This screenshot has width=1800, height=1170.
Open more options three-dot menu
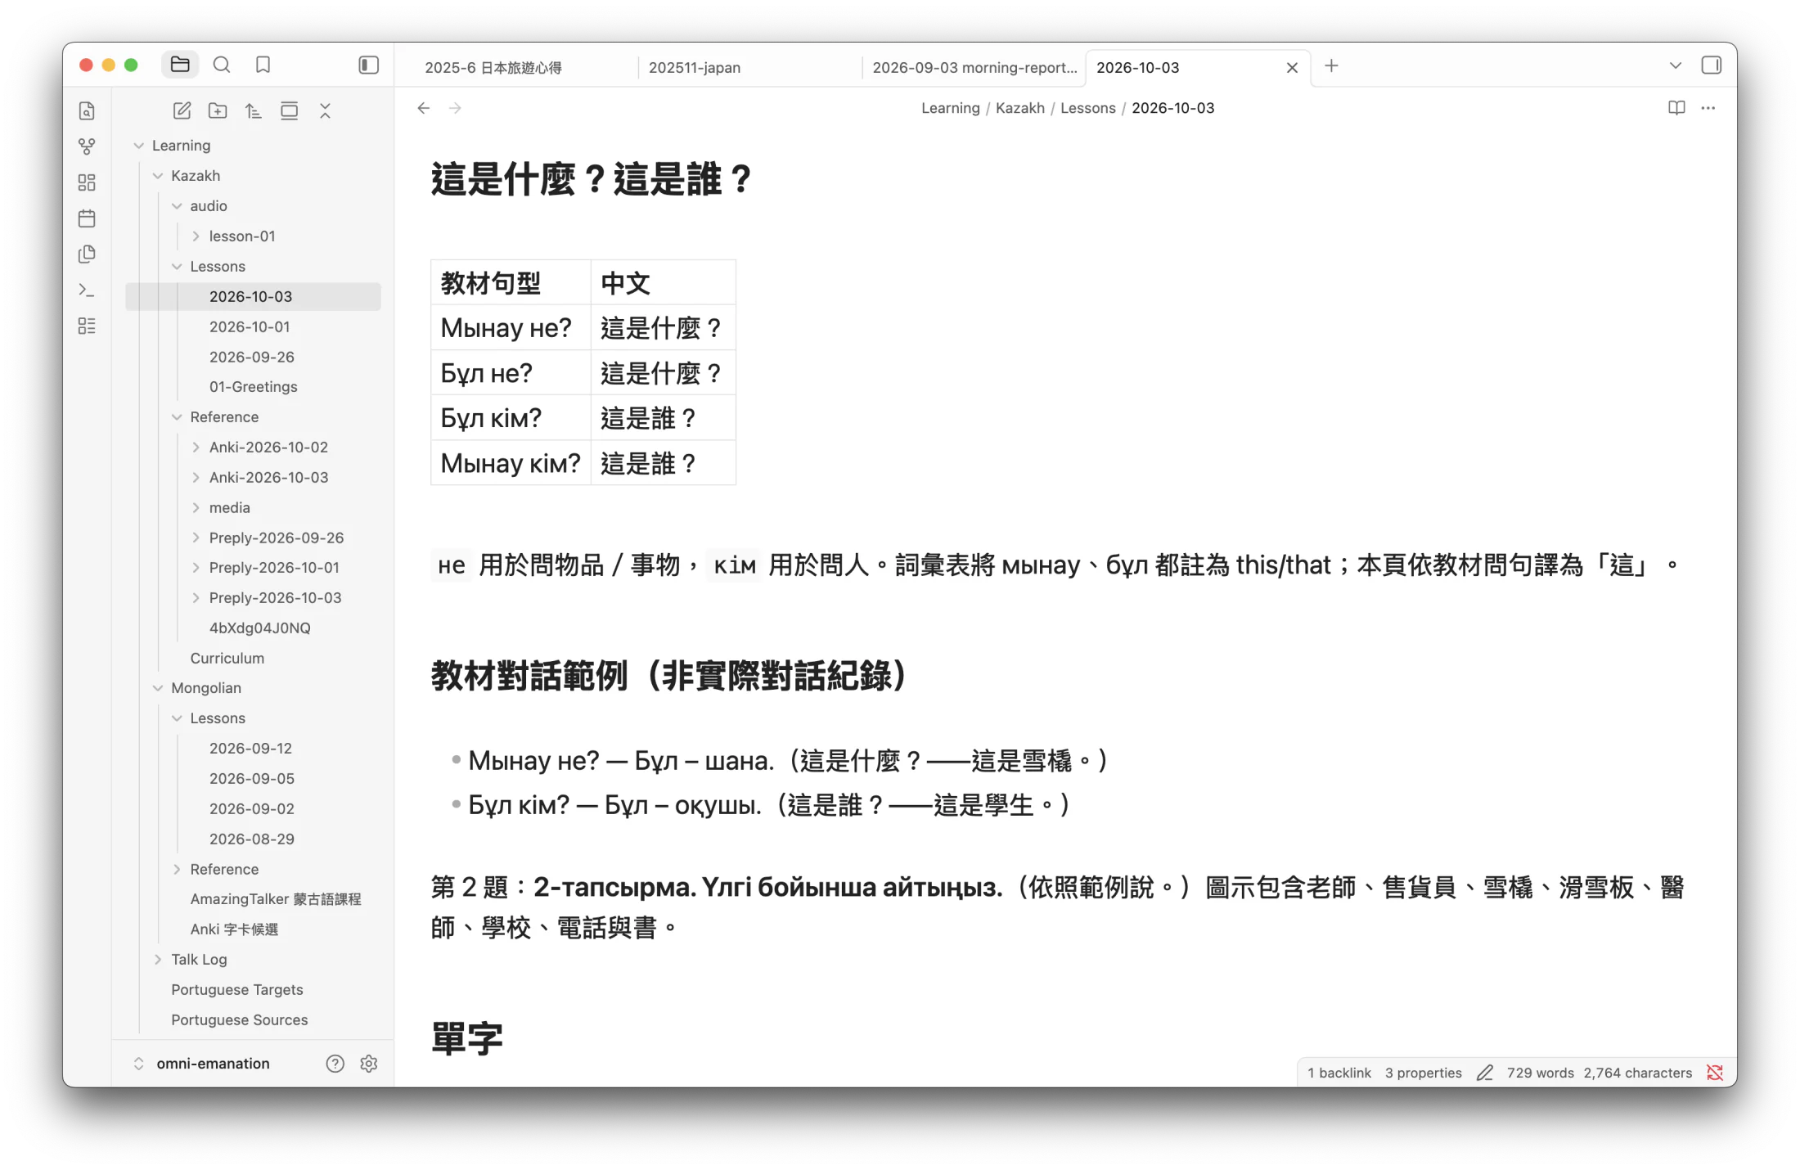pos(1708,108)
